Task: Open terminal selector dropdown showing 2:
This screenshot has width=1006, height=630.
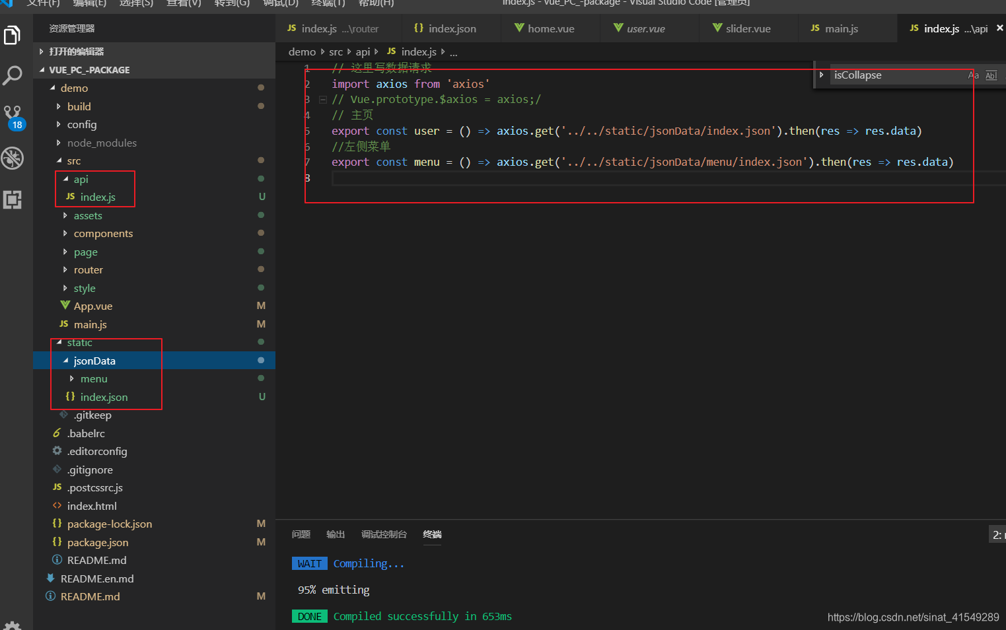Action: 997,535
